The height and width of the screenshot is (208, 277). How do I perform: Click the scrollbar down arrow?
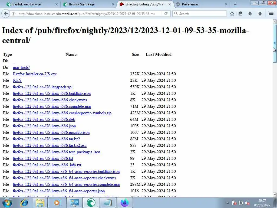pos(275,194)
